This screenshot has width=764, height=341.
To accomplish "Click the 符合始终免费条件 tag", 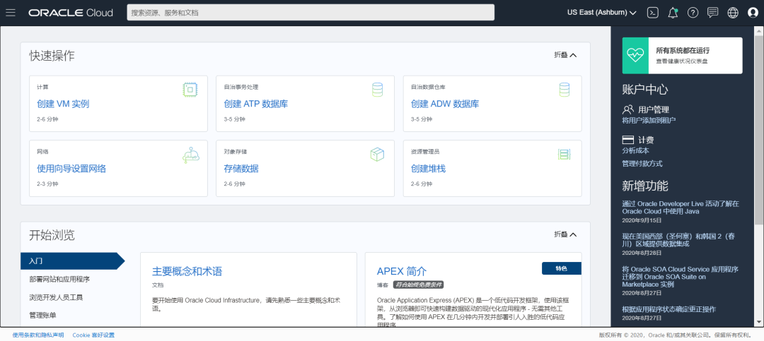I will pos(418,285).
